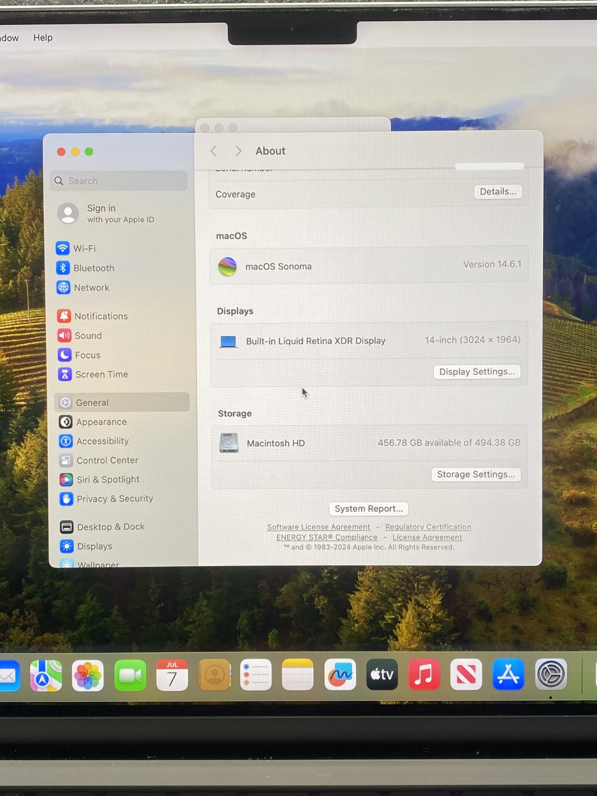Open Privacy & Security settings
The width and height of the screenshot is (597, 796).
click(x=106, y=498)
